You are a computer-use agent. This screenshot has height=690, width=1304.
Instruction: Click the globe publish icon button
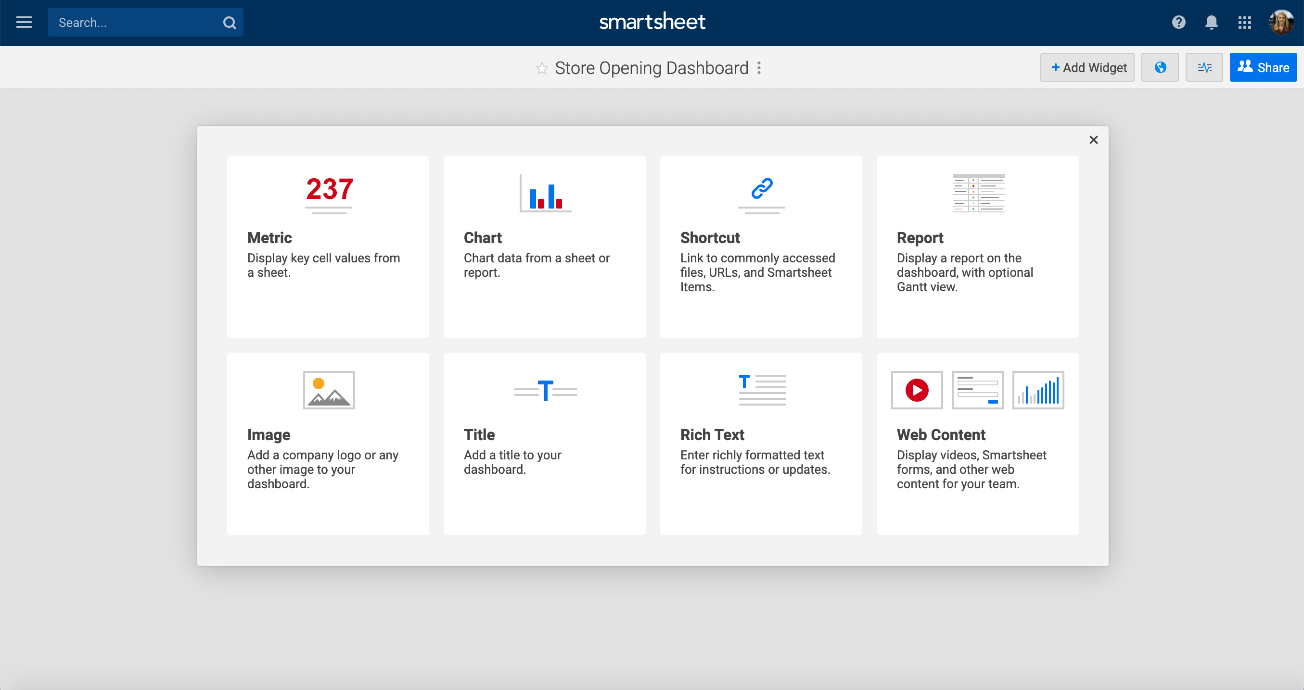point(1160,67)
